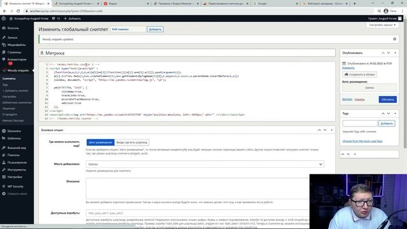The width and height of the screenshot is (407, 229).
Task: Open the main Настройки menu with sliders icon
Action: [15, 177]
